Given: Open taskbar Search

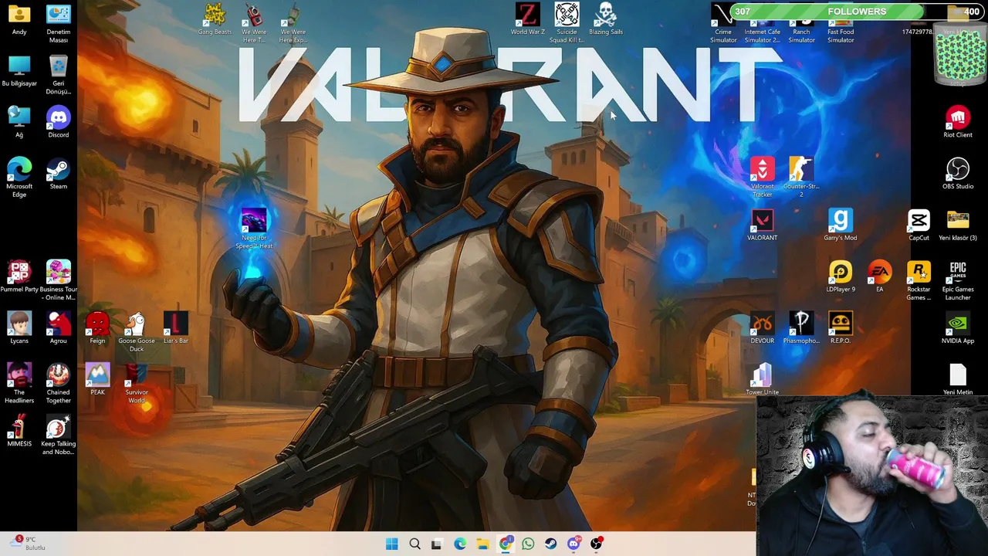Looking at the screenshot, I should pyautogui.click(x=414, y=544).
